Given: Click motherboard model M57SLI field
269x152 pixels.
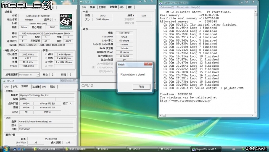Looking at the screenshot, I should (x=37, y=99).
